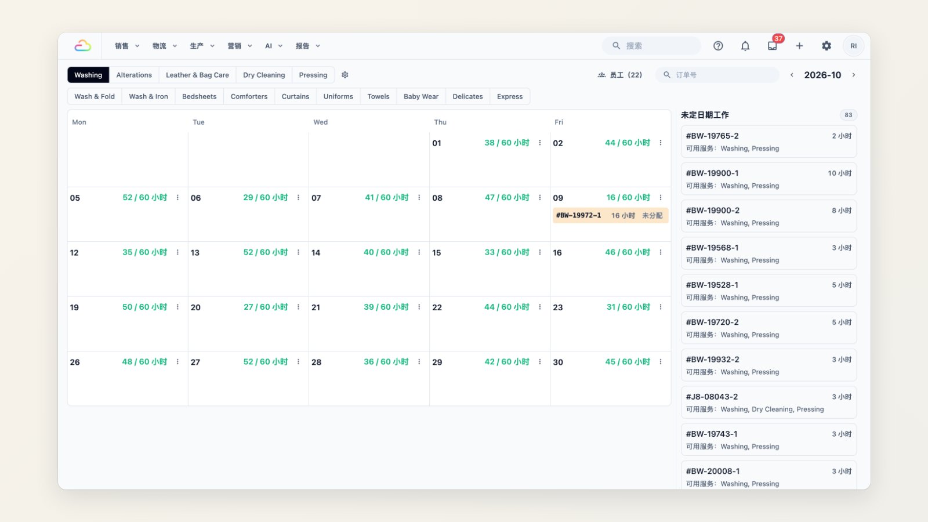This screenshot has height=522, width=928.
Task: Go to next month arrow
Action: (x=853, y=75)
